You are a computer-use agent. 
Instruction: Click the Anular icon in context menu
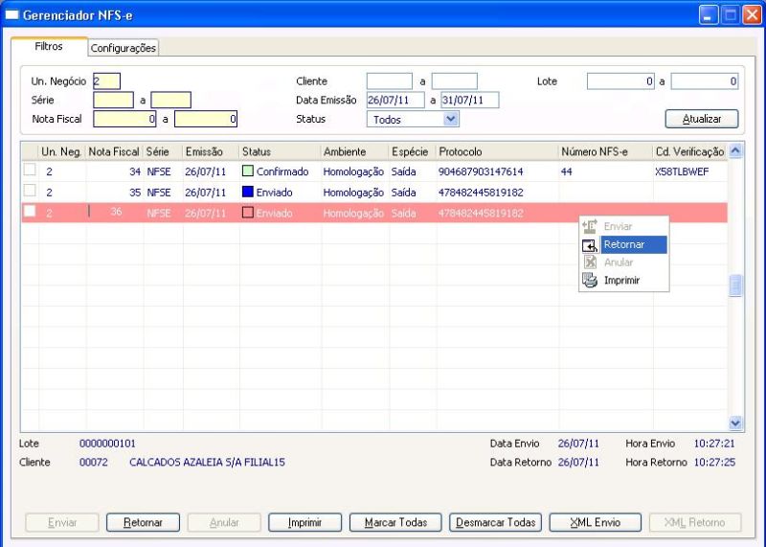point(590,262)
